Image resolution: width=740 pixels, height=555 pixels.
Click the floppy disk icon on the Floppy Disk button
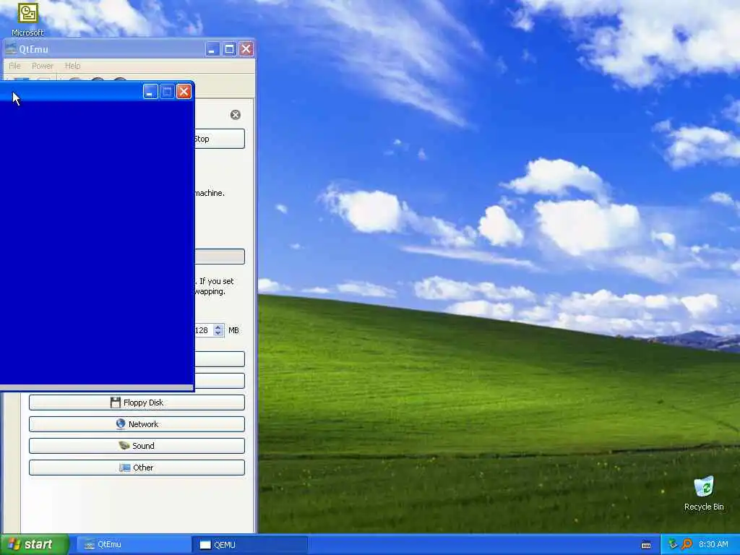pos(115,403)
